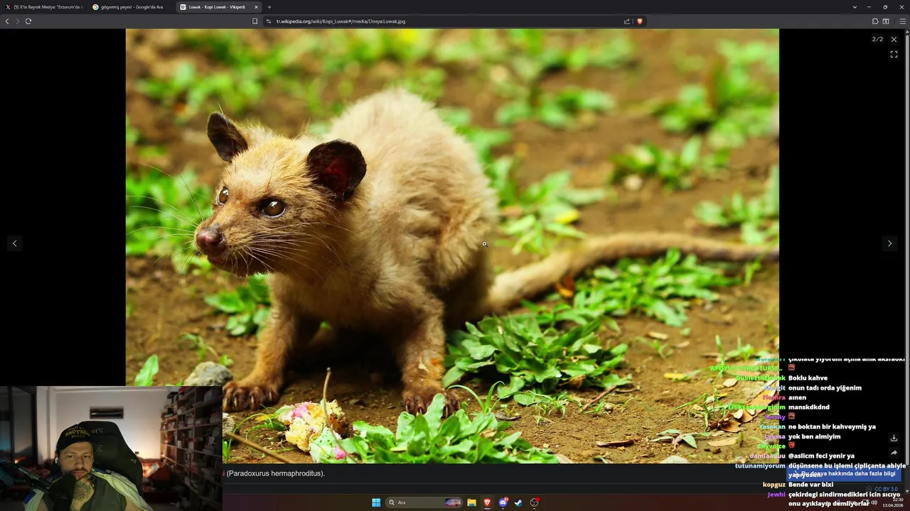Show the tab search dropdown arrow

pos(855,7)
